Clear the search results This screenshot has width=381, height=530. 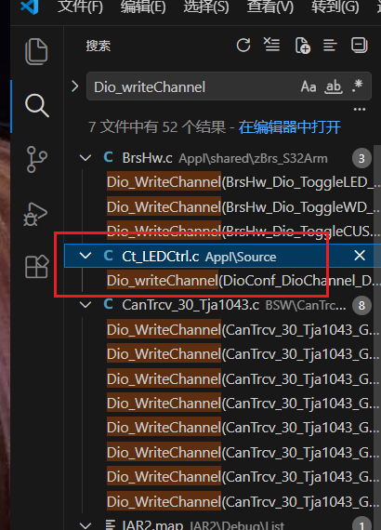(x=271, y=45)
